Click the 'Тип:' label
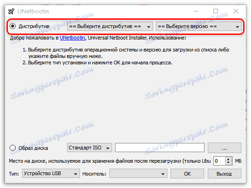 [14, 174]
